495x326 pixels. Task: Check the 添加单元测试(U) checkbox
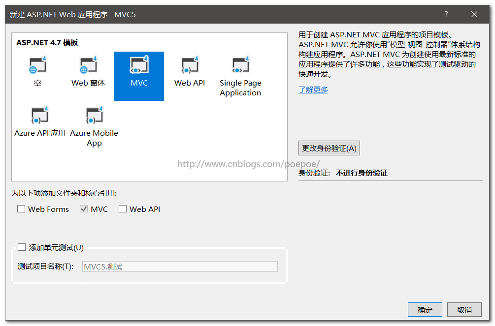(x=22, y=247)
